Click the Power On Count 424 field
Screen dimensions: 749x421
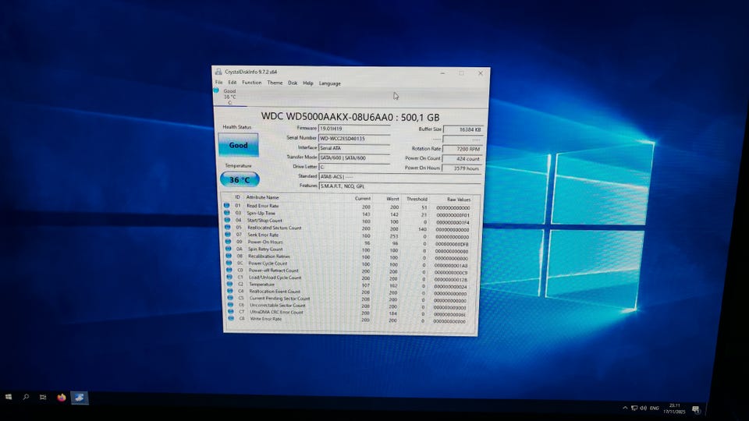tap(462, 158)
